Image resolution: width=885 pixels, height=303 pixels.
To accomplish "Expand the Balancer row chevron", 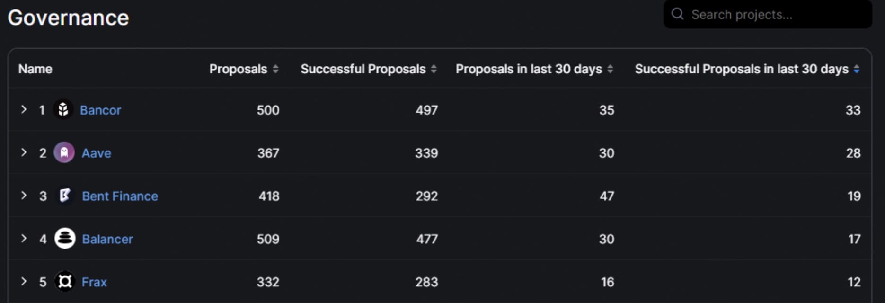I will 24,238.
